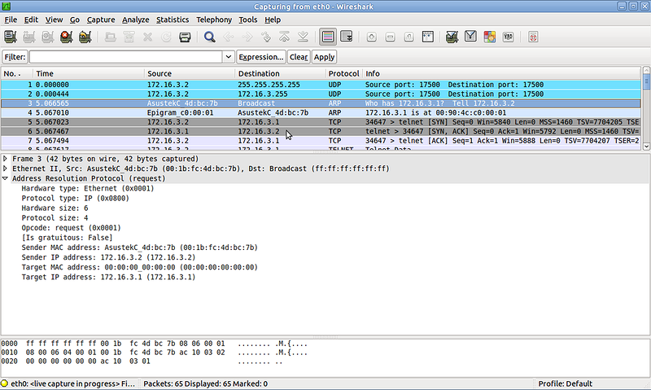This screenshot has height=390, width=651.
Task: Sort by the Info column header
Action: (x=501, y=73)
